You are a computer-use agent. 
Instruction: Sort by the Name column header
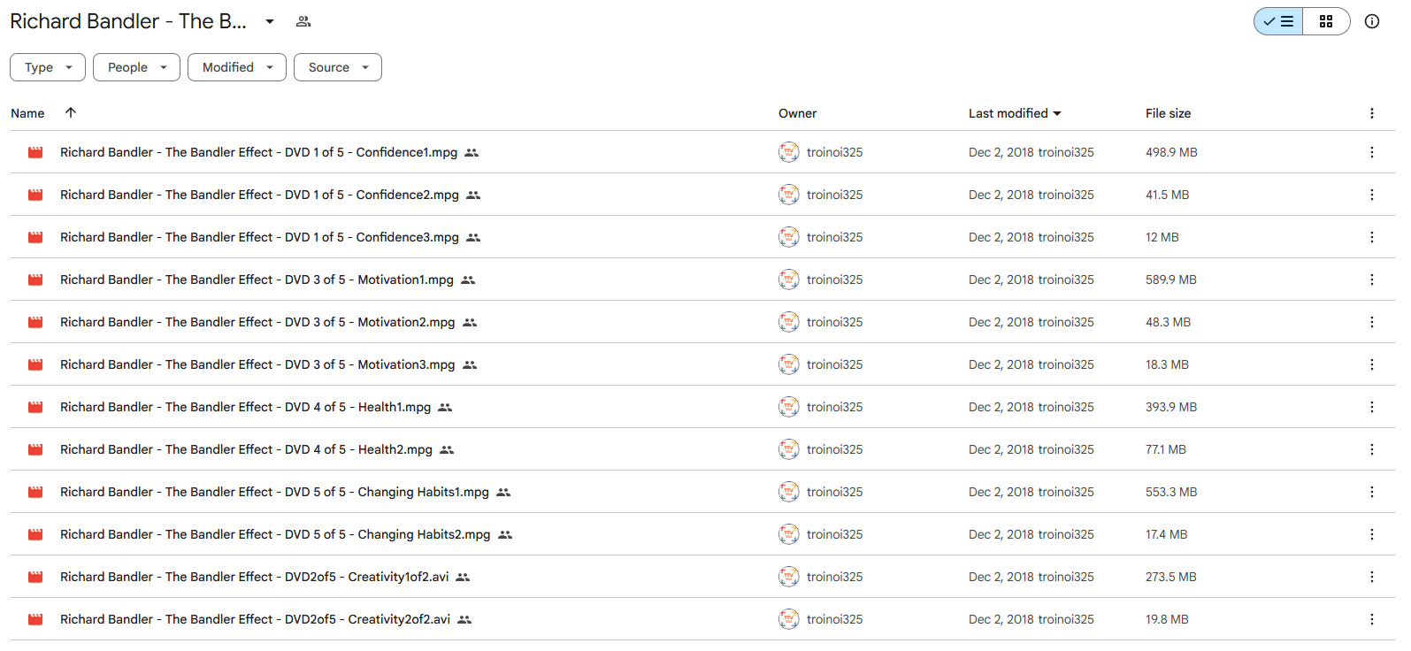click(x=27, y=113)
